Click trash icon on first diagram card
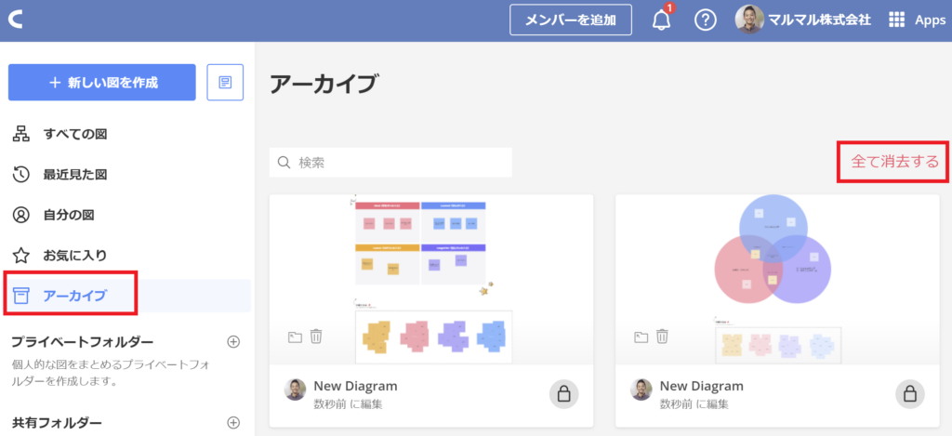952x436 pixels. coord(316,337)
